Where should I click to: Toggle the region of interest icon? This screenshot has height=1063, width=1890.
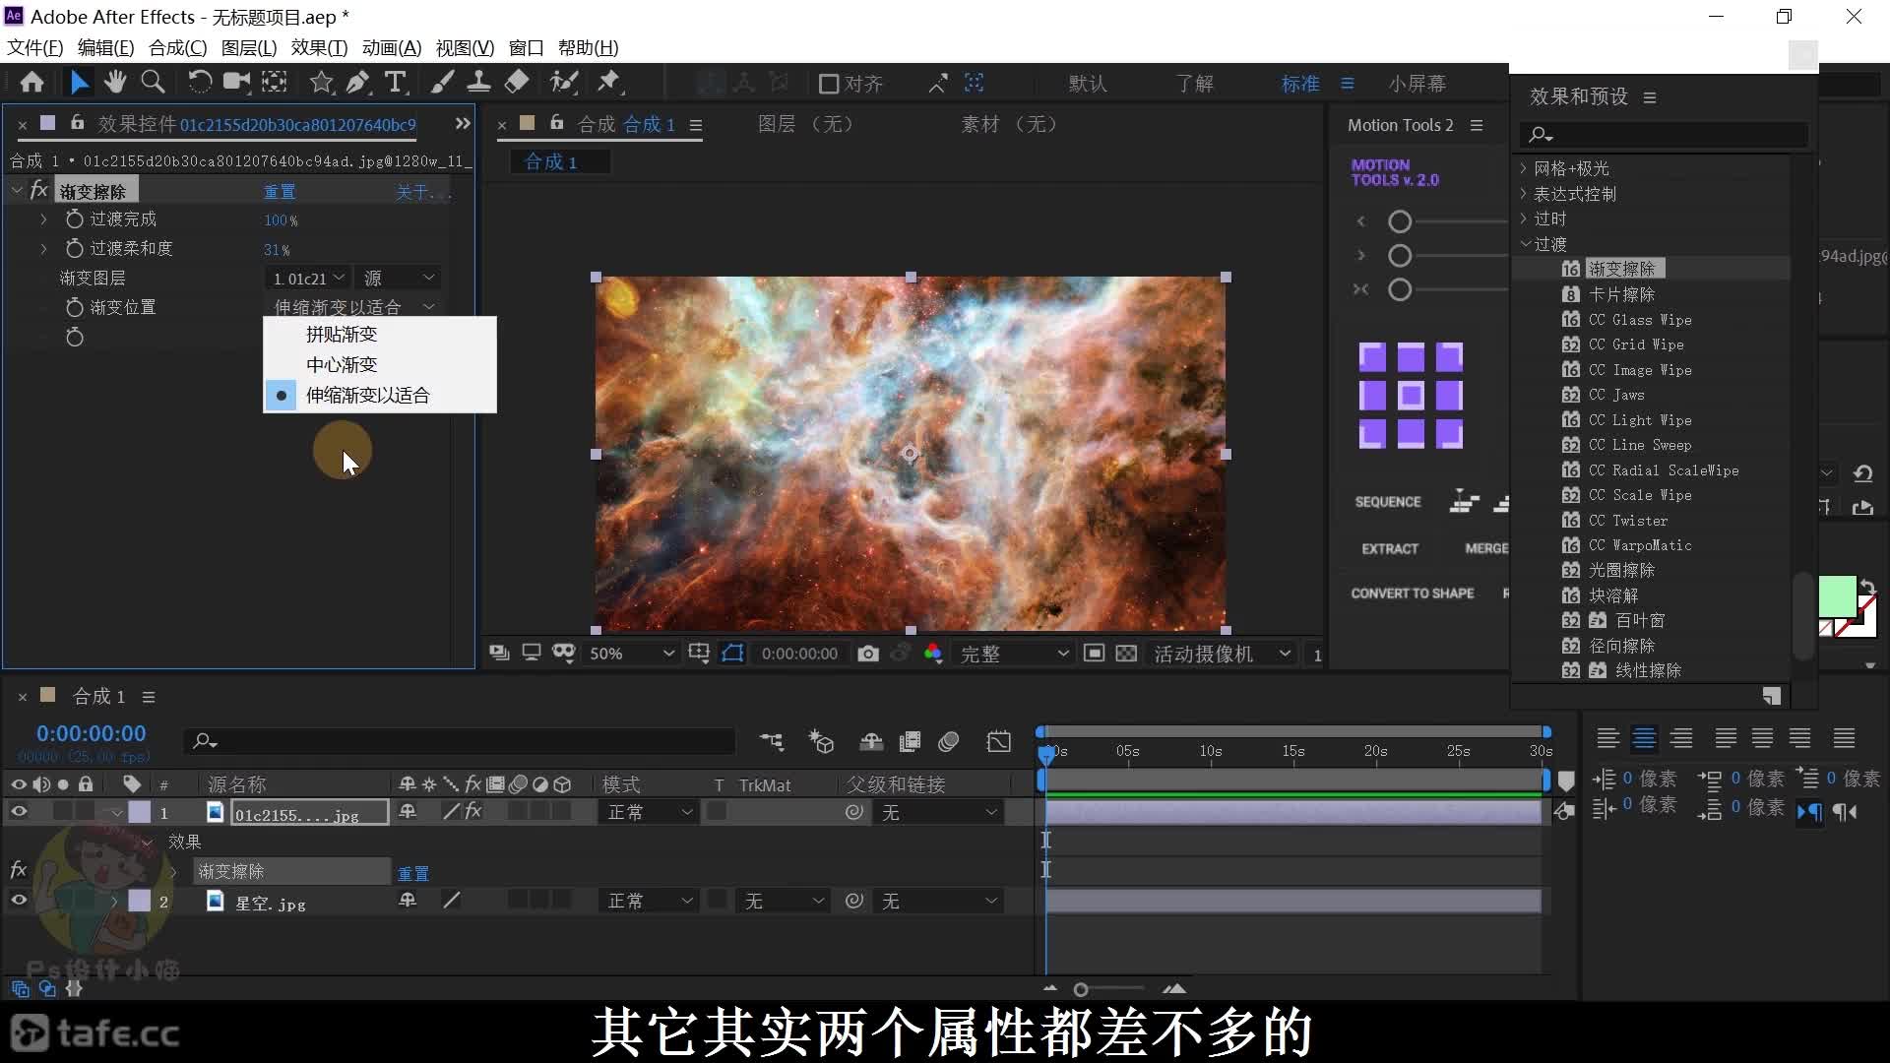coord(1094,654)
